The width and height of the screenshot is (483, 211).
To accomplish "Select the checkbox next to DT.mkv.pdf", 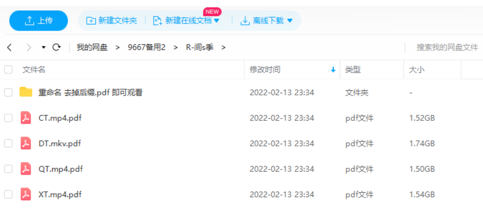I will pyautogui.click(x=8, y=143).
